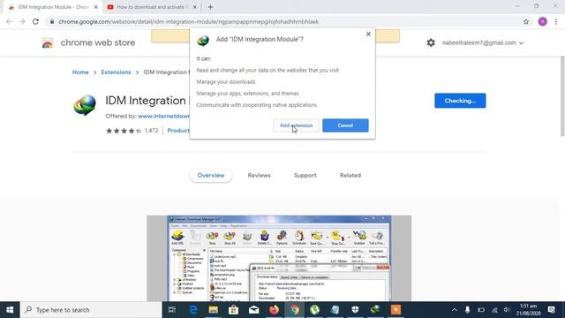Open the network status tray icon

click(x=494, y=310)
